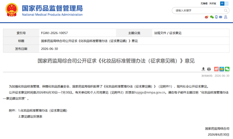The width and height of the screenshot is (233, 139).
Task: Click the article download icon
Action: coord(203,69)
